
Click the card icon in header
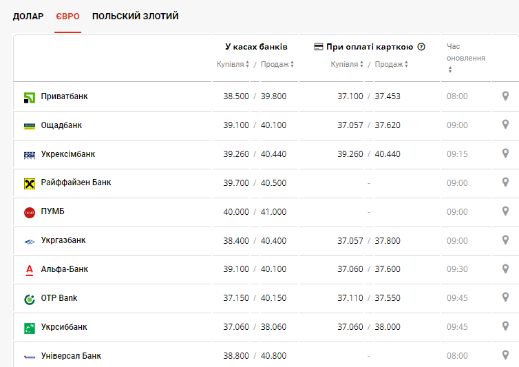319,47
